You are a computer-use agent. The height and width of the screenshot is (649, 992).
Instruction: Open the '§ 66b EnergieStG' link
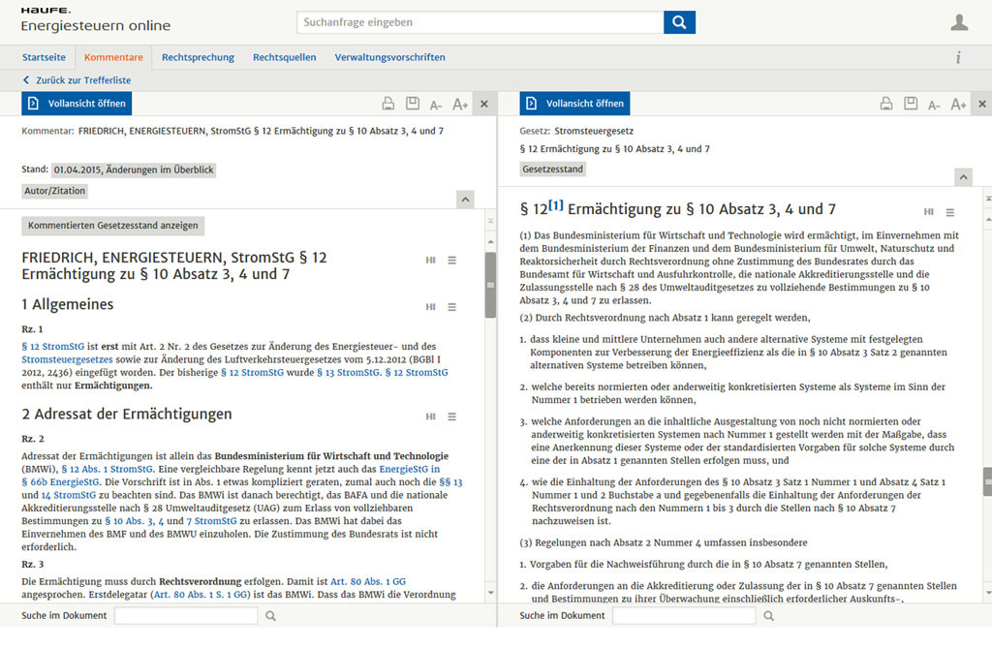pyautogui.click(x=60, y=482)
